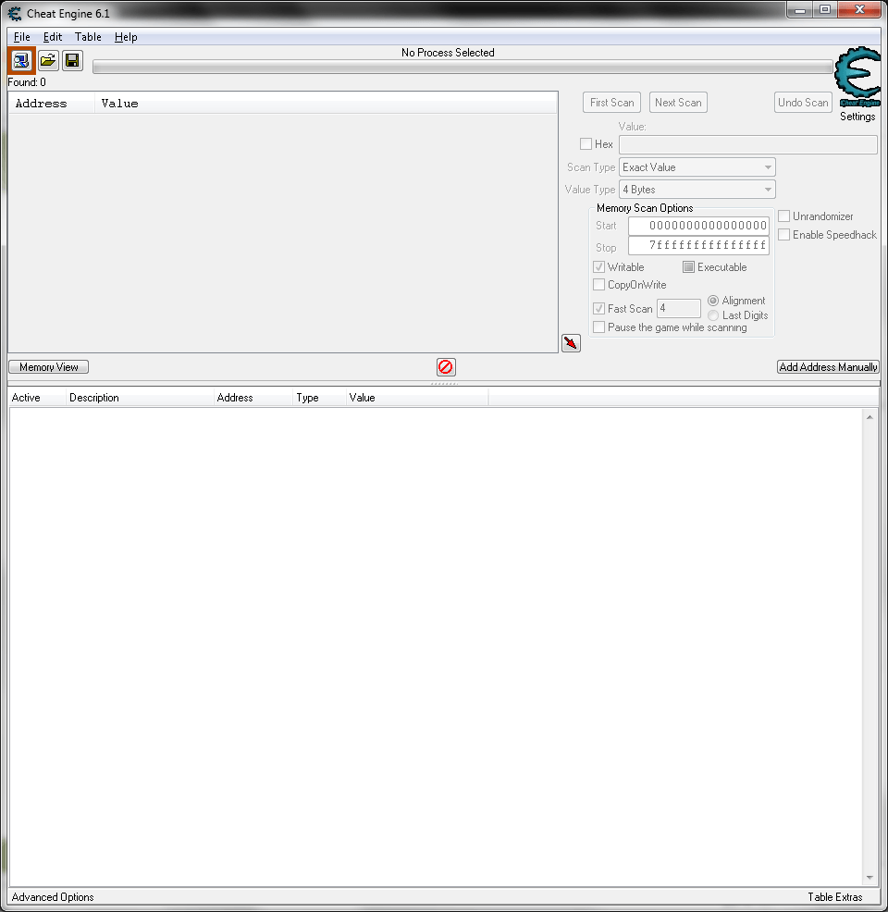Viewport: 888px width, 912px height.
Task: Click the Fast Scan alignment value field
Action: tap(679, 308)
